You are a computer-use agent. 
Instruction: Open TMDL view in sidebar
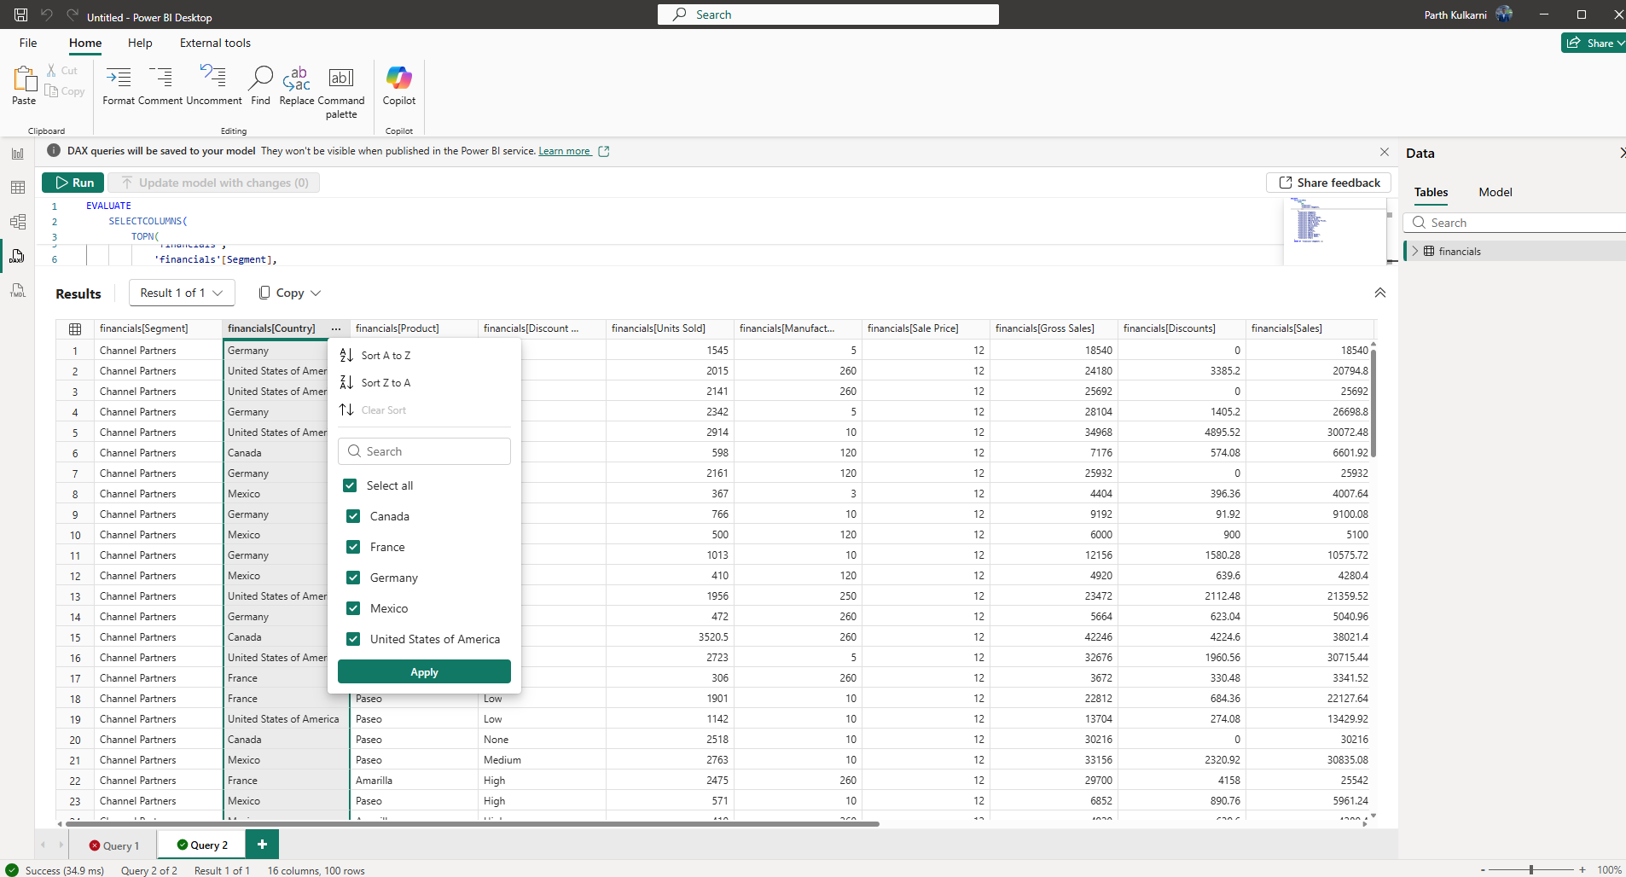click(18, 290)
